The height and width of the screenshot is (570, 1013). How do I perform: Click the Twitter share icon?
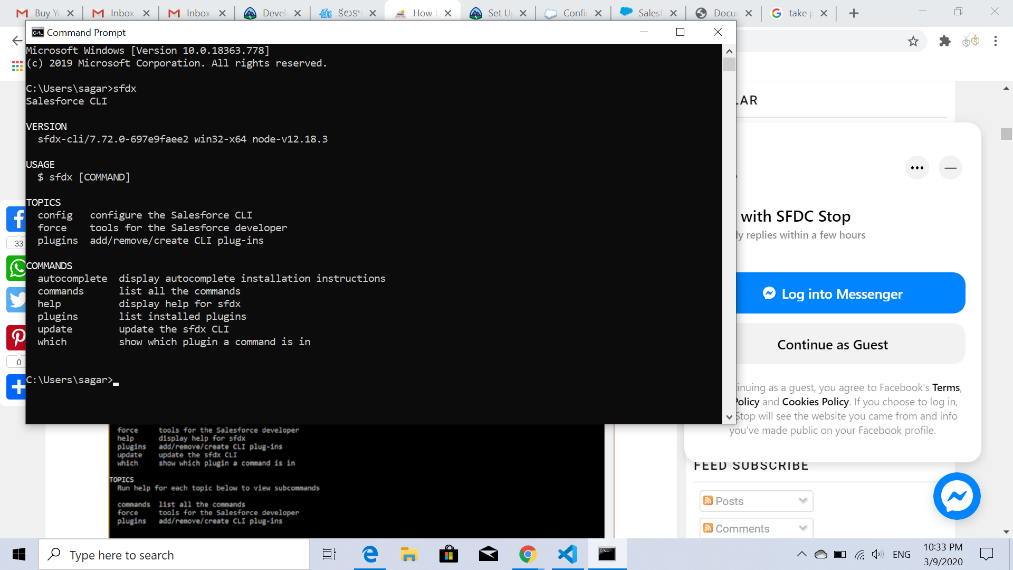click(16, 300)
